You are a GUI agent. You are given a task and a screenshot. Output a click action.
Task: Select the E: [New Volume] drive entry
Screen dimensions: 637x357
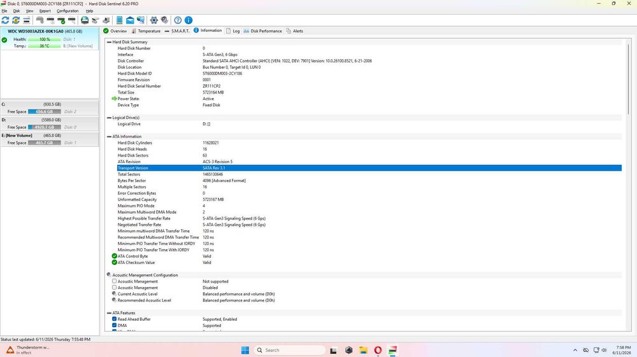50,139
